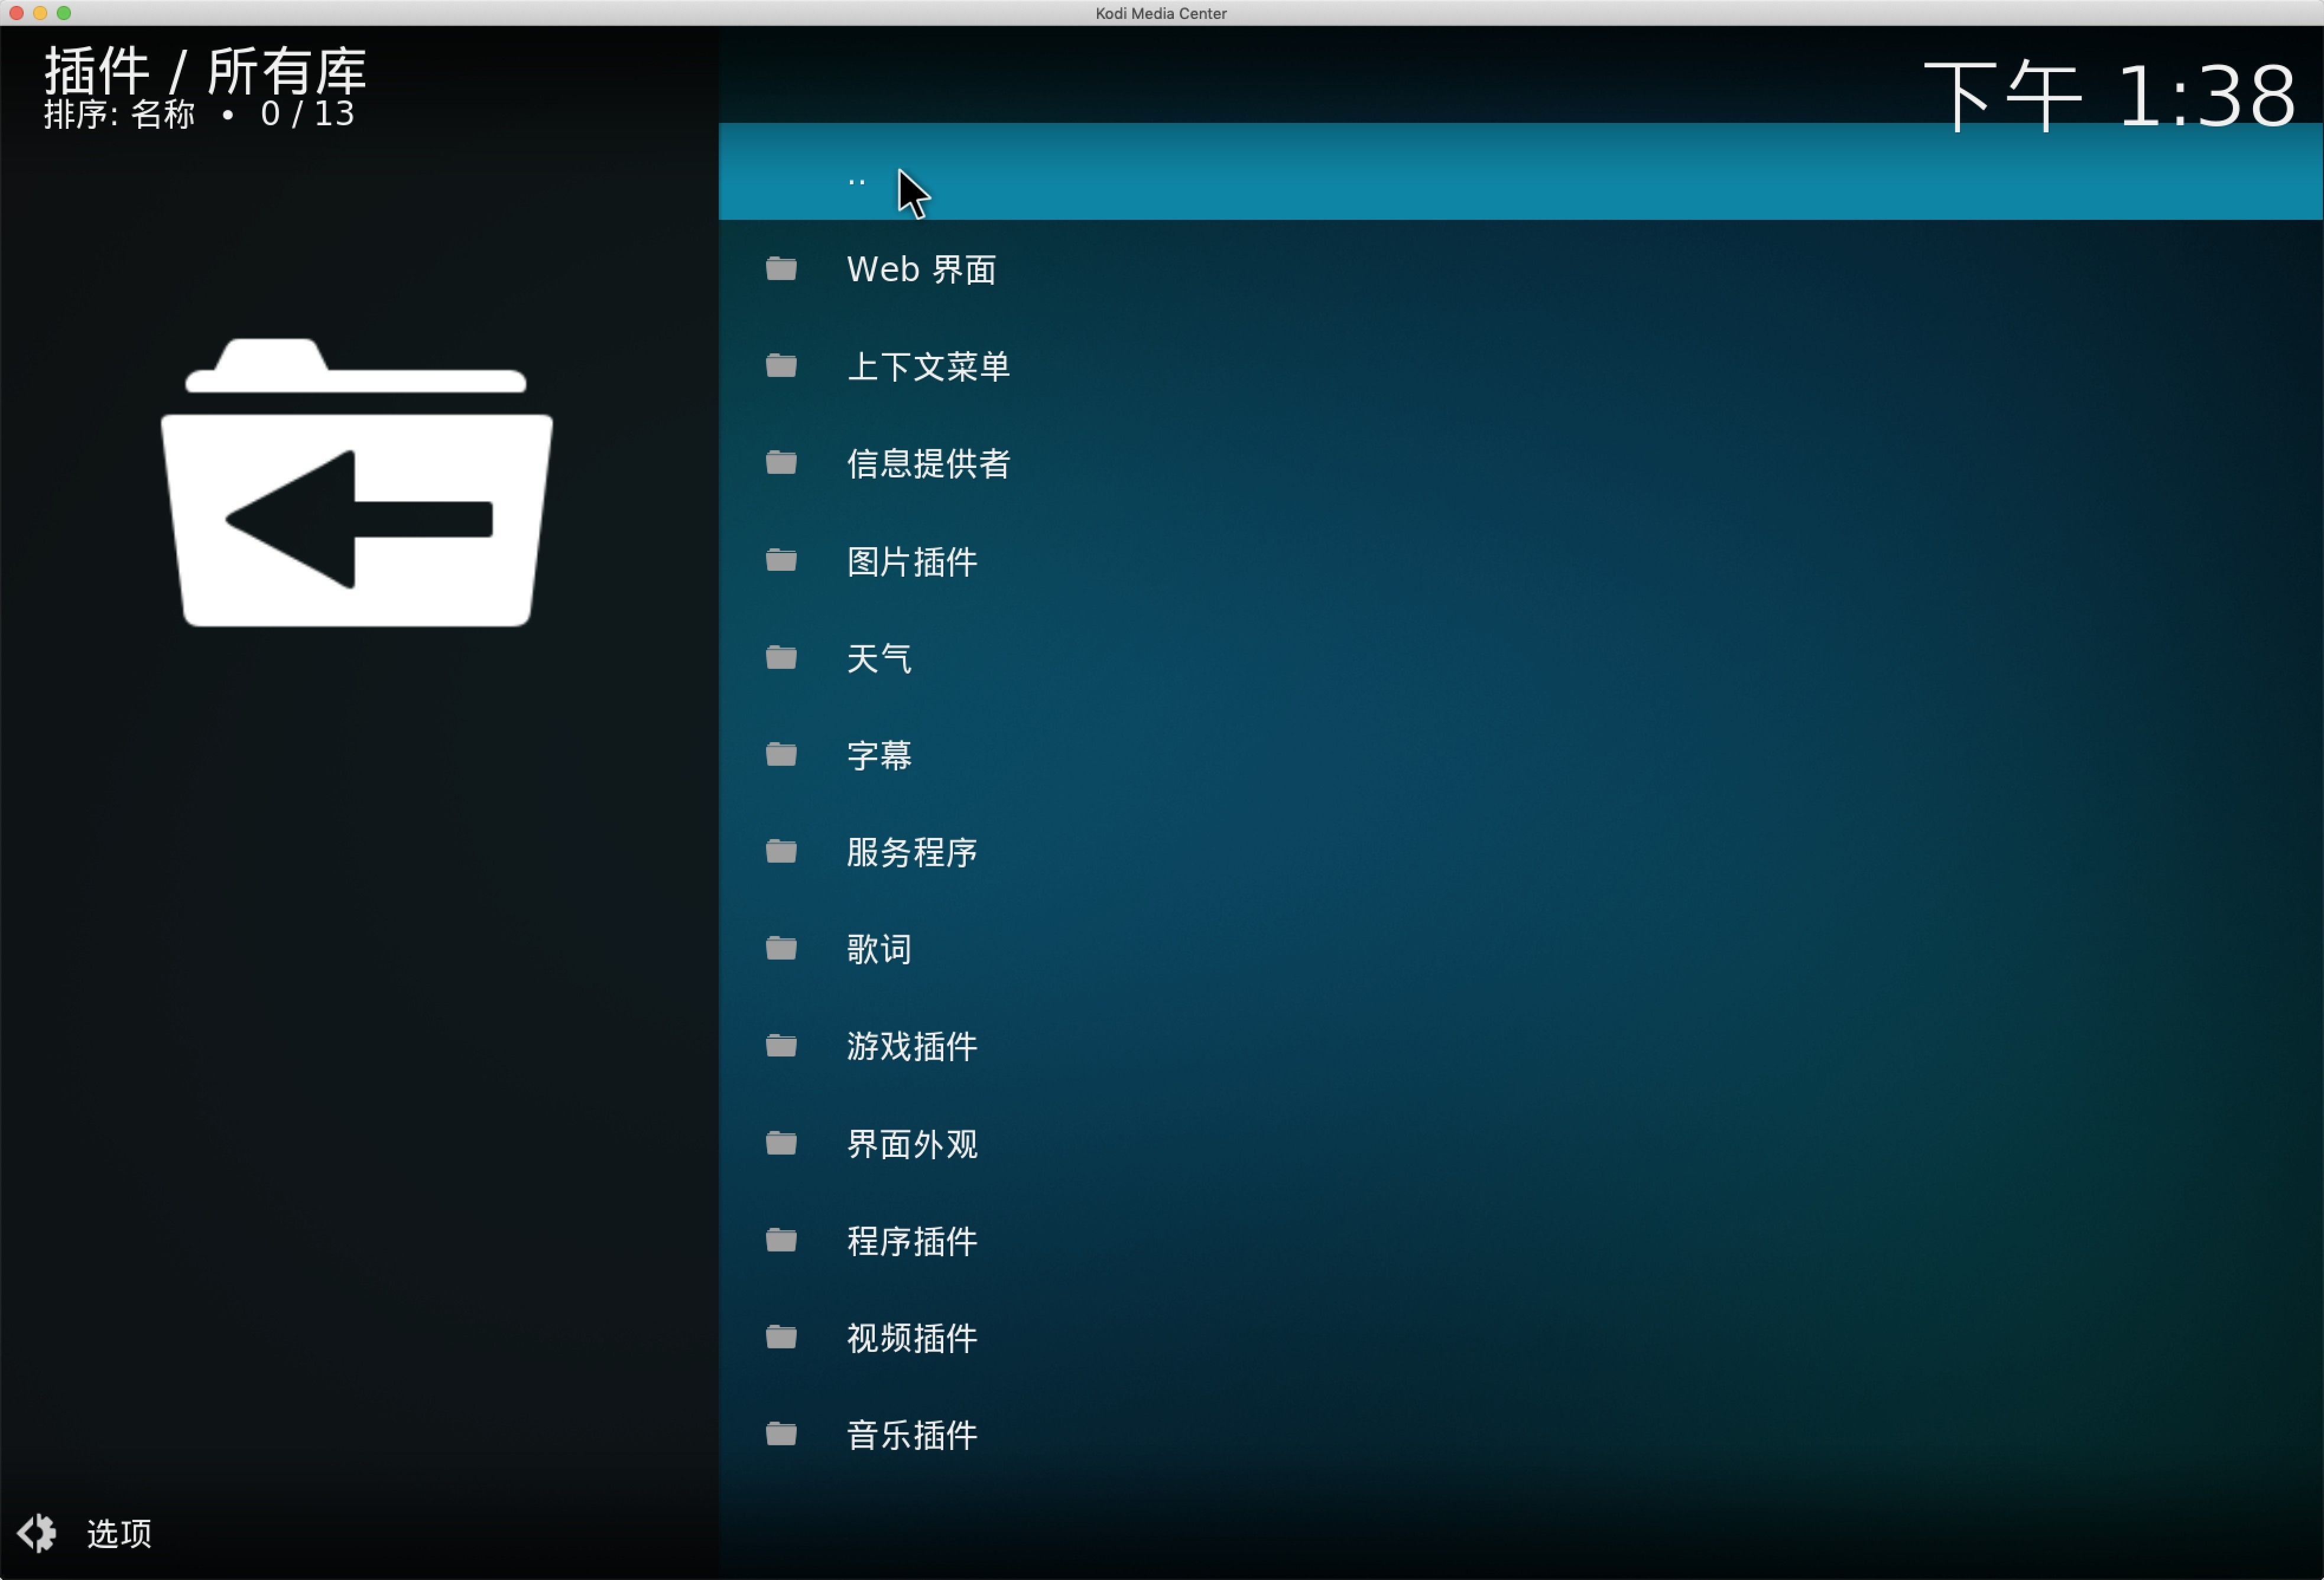The height and width of the screenshot is (1580, 2324).
Task: Open the 程序插件 category
Action: click(x=912, y=1241)
